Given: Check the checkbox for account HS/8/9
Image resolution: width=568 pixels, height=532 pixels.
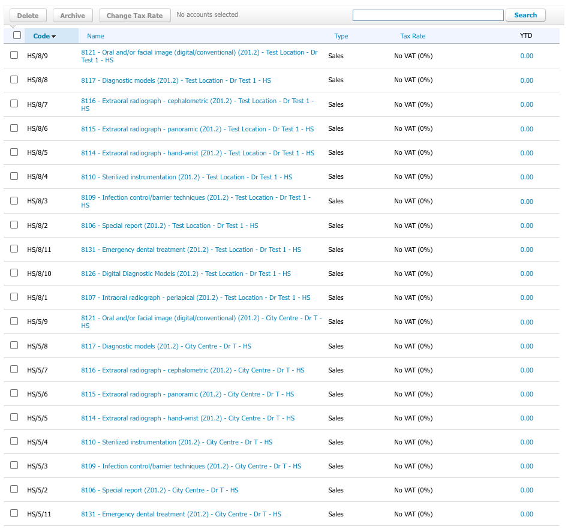Looking at the screenshot, I should (14, 55).
